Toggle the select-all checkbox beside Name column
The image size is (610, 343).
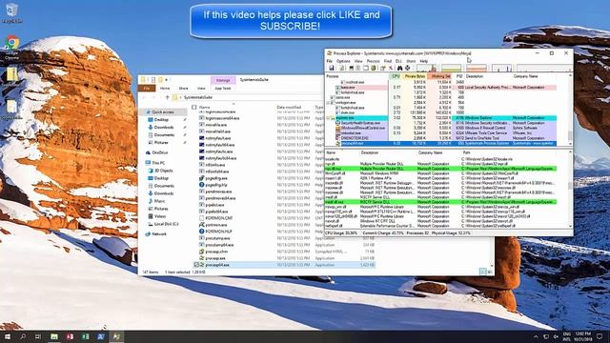click(194, 107)
